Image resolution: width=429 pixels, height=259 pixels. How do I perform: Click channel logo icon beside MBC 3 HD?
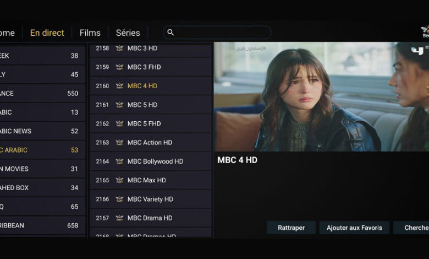pyautogui.click(x=119, y=48)
